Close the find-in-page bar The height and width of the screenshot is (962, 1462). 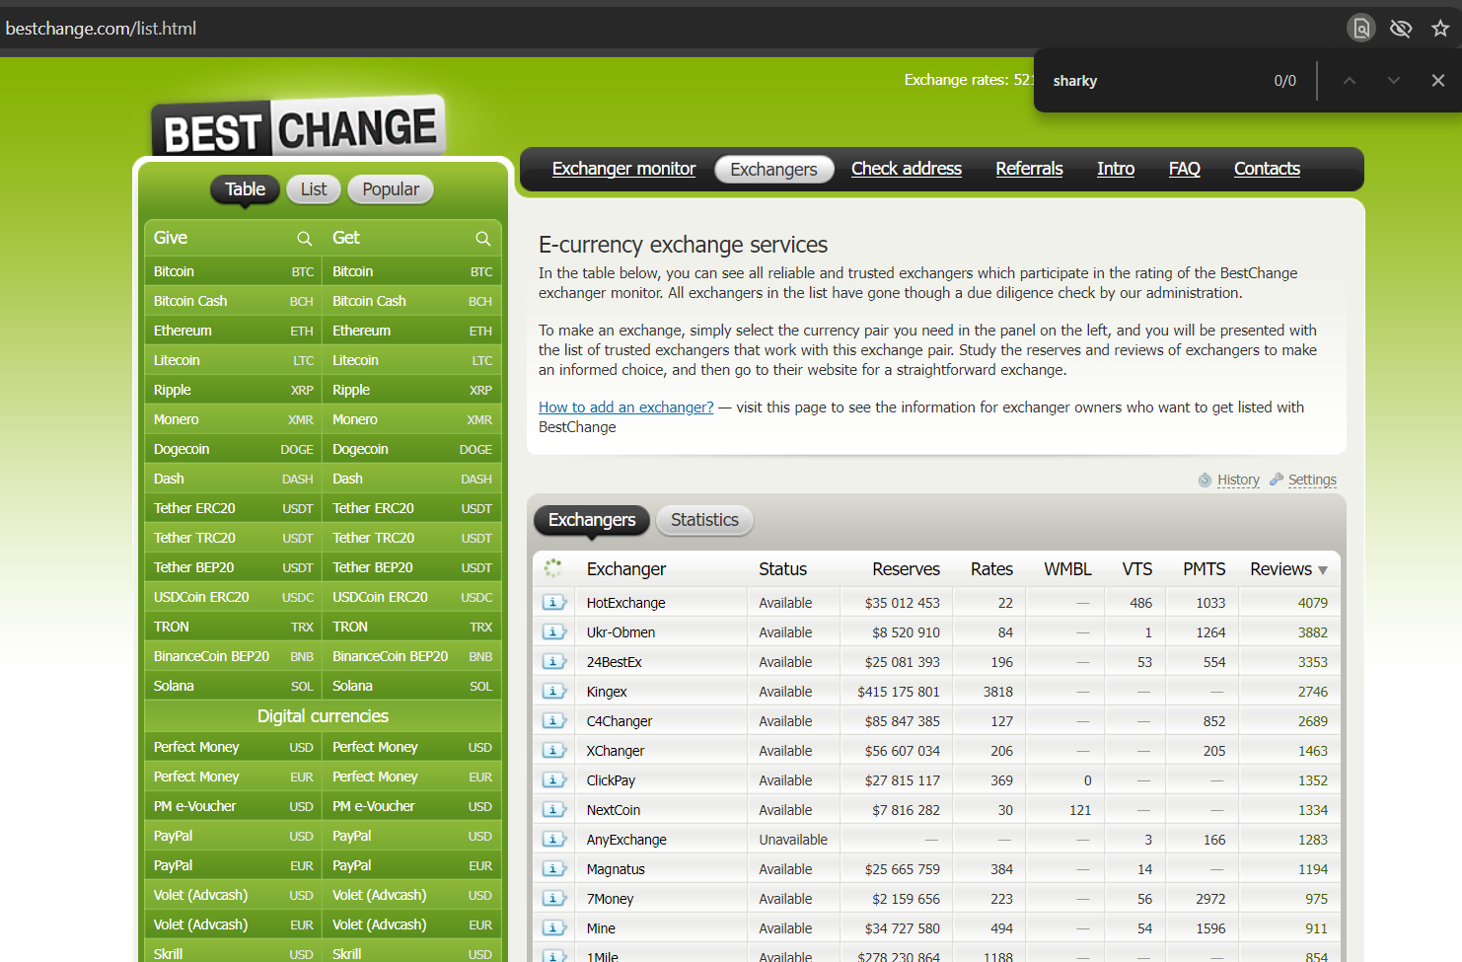pos(1438,80)
